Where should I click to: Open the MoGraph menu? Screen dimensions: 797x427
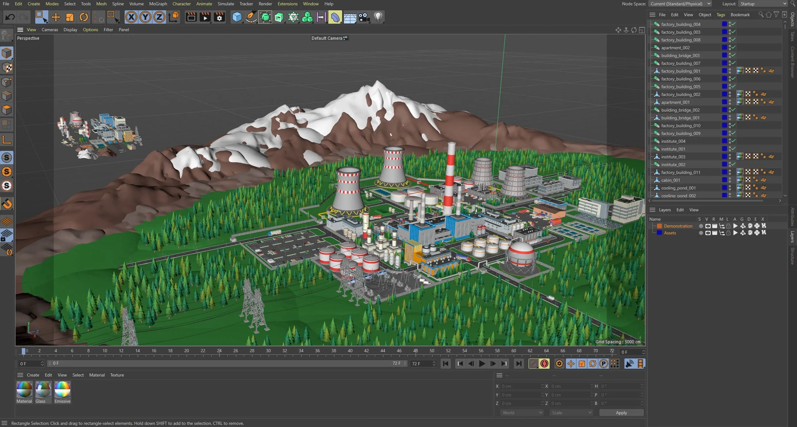coord(158,4)
